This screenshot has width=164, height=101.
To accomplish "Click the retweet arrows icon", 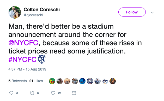I will tap(32, 93).
